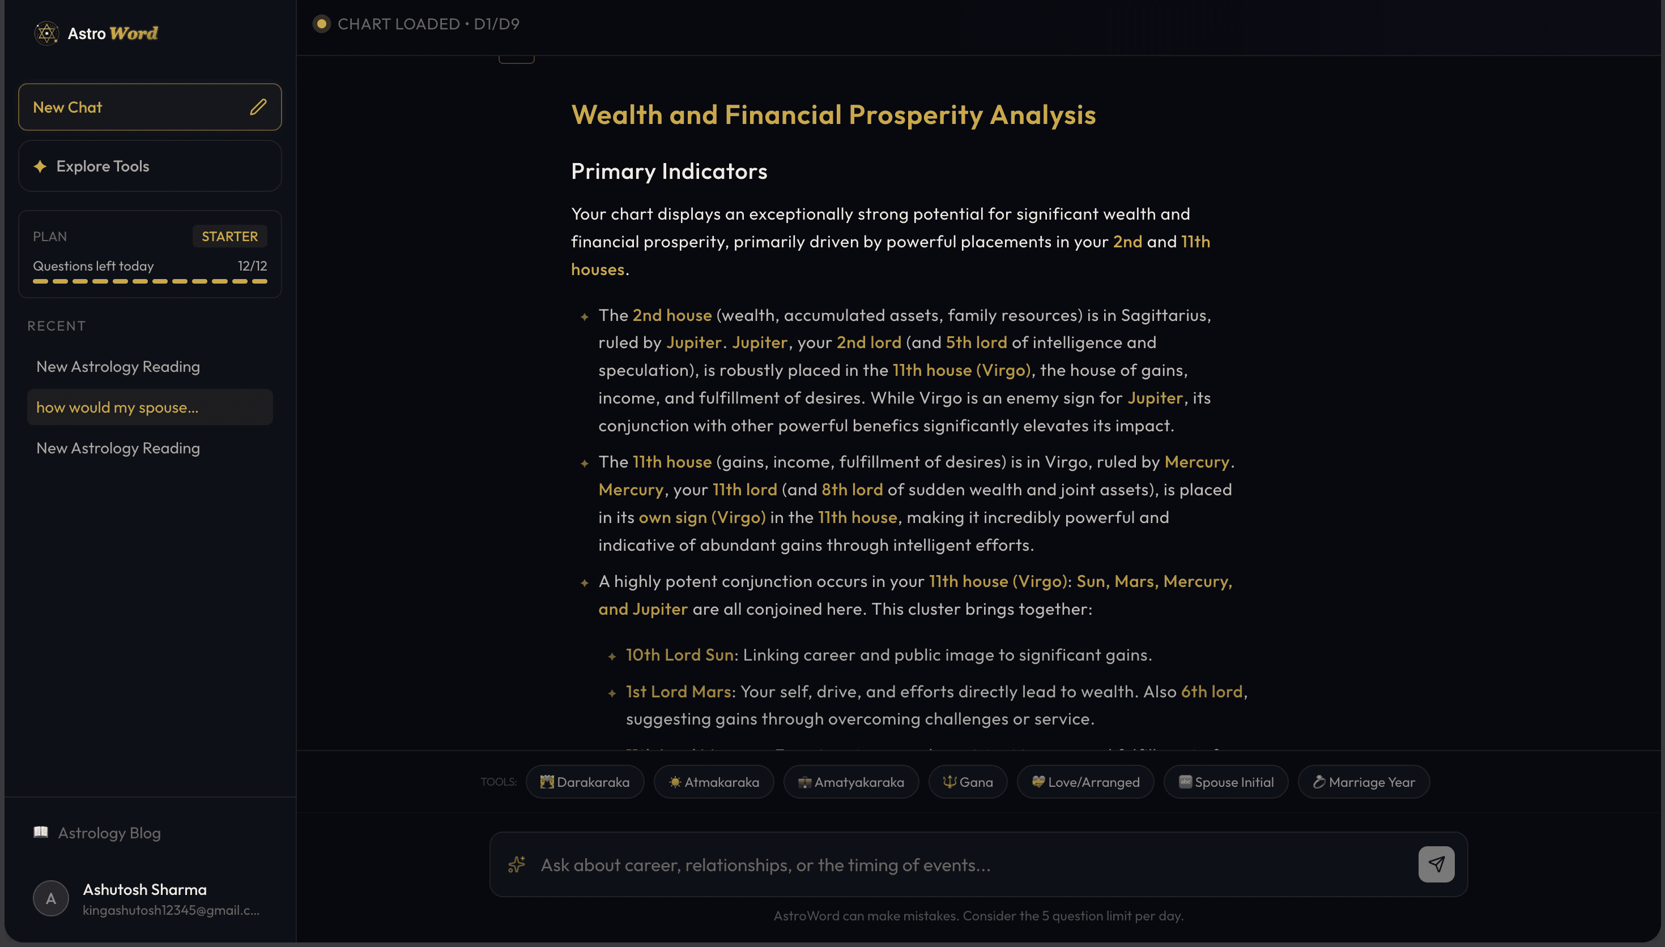Viewport: 1665px width, 947px height.
Task: Click the STARTER plan badge
Action: click(230, 236)
